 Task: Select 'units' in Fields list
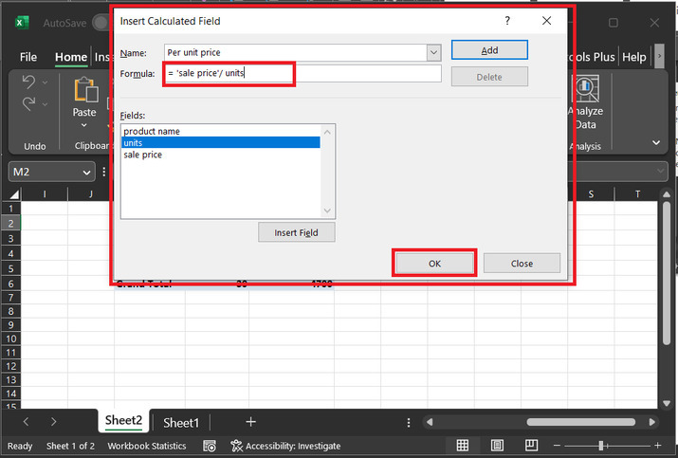click(x=221, y=143)
